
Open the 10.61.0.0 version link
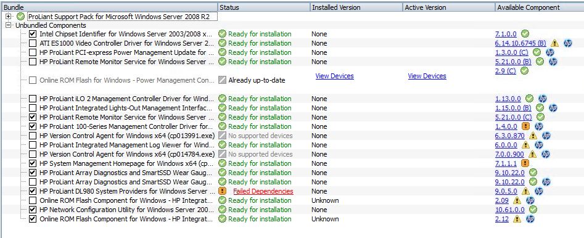[x=510, y=210]
